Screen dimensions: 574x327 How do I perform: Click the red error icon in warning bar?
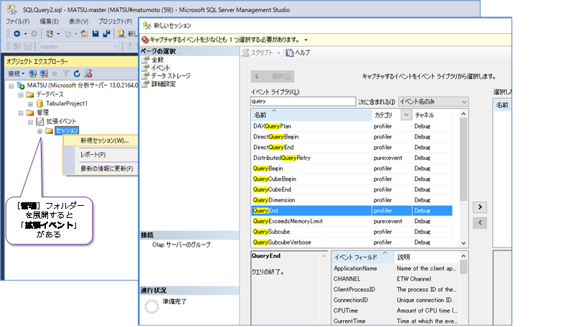pyautogui.click(x=146, y=39)
